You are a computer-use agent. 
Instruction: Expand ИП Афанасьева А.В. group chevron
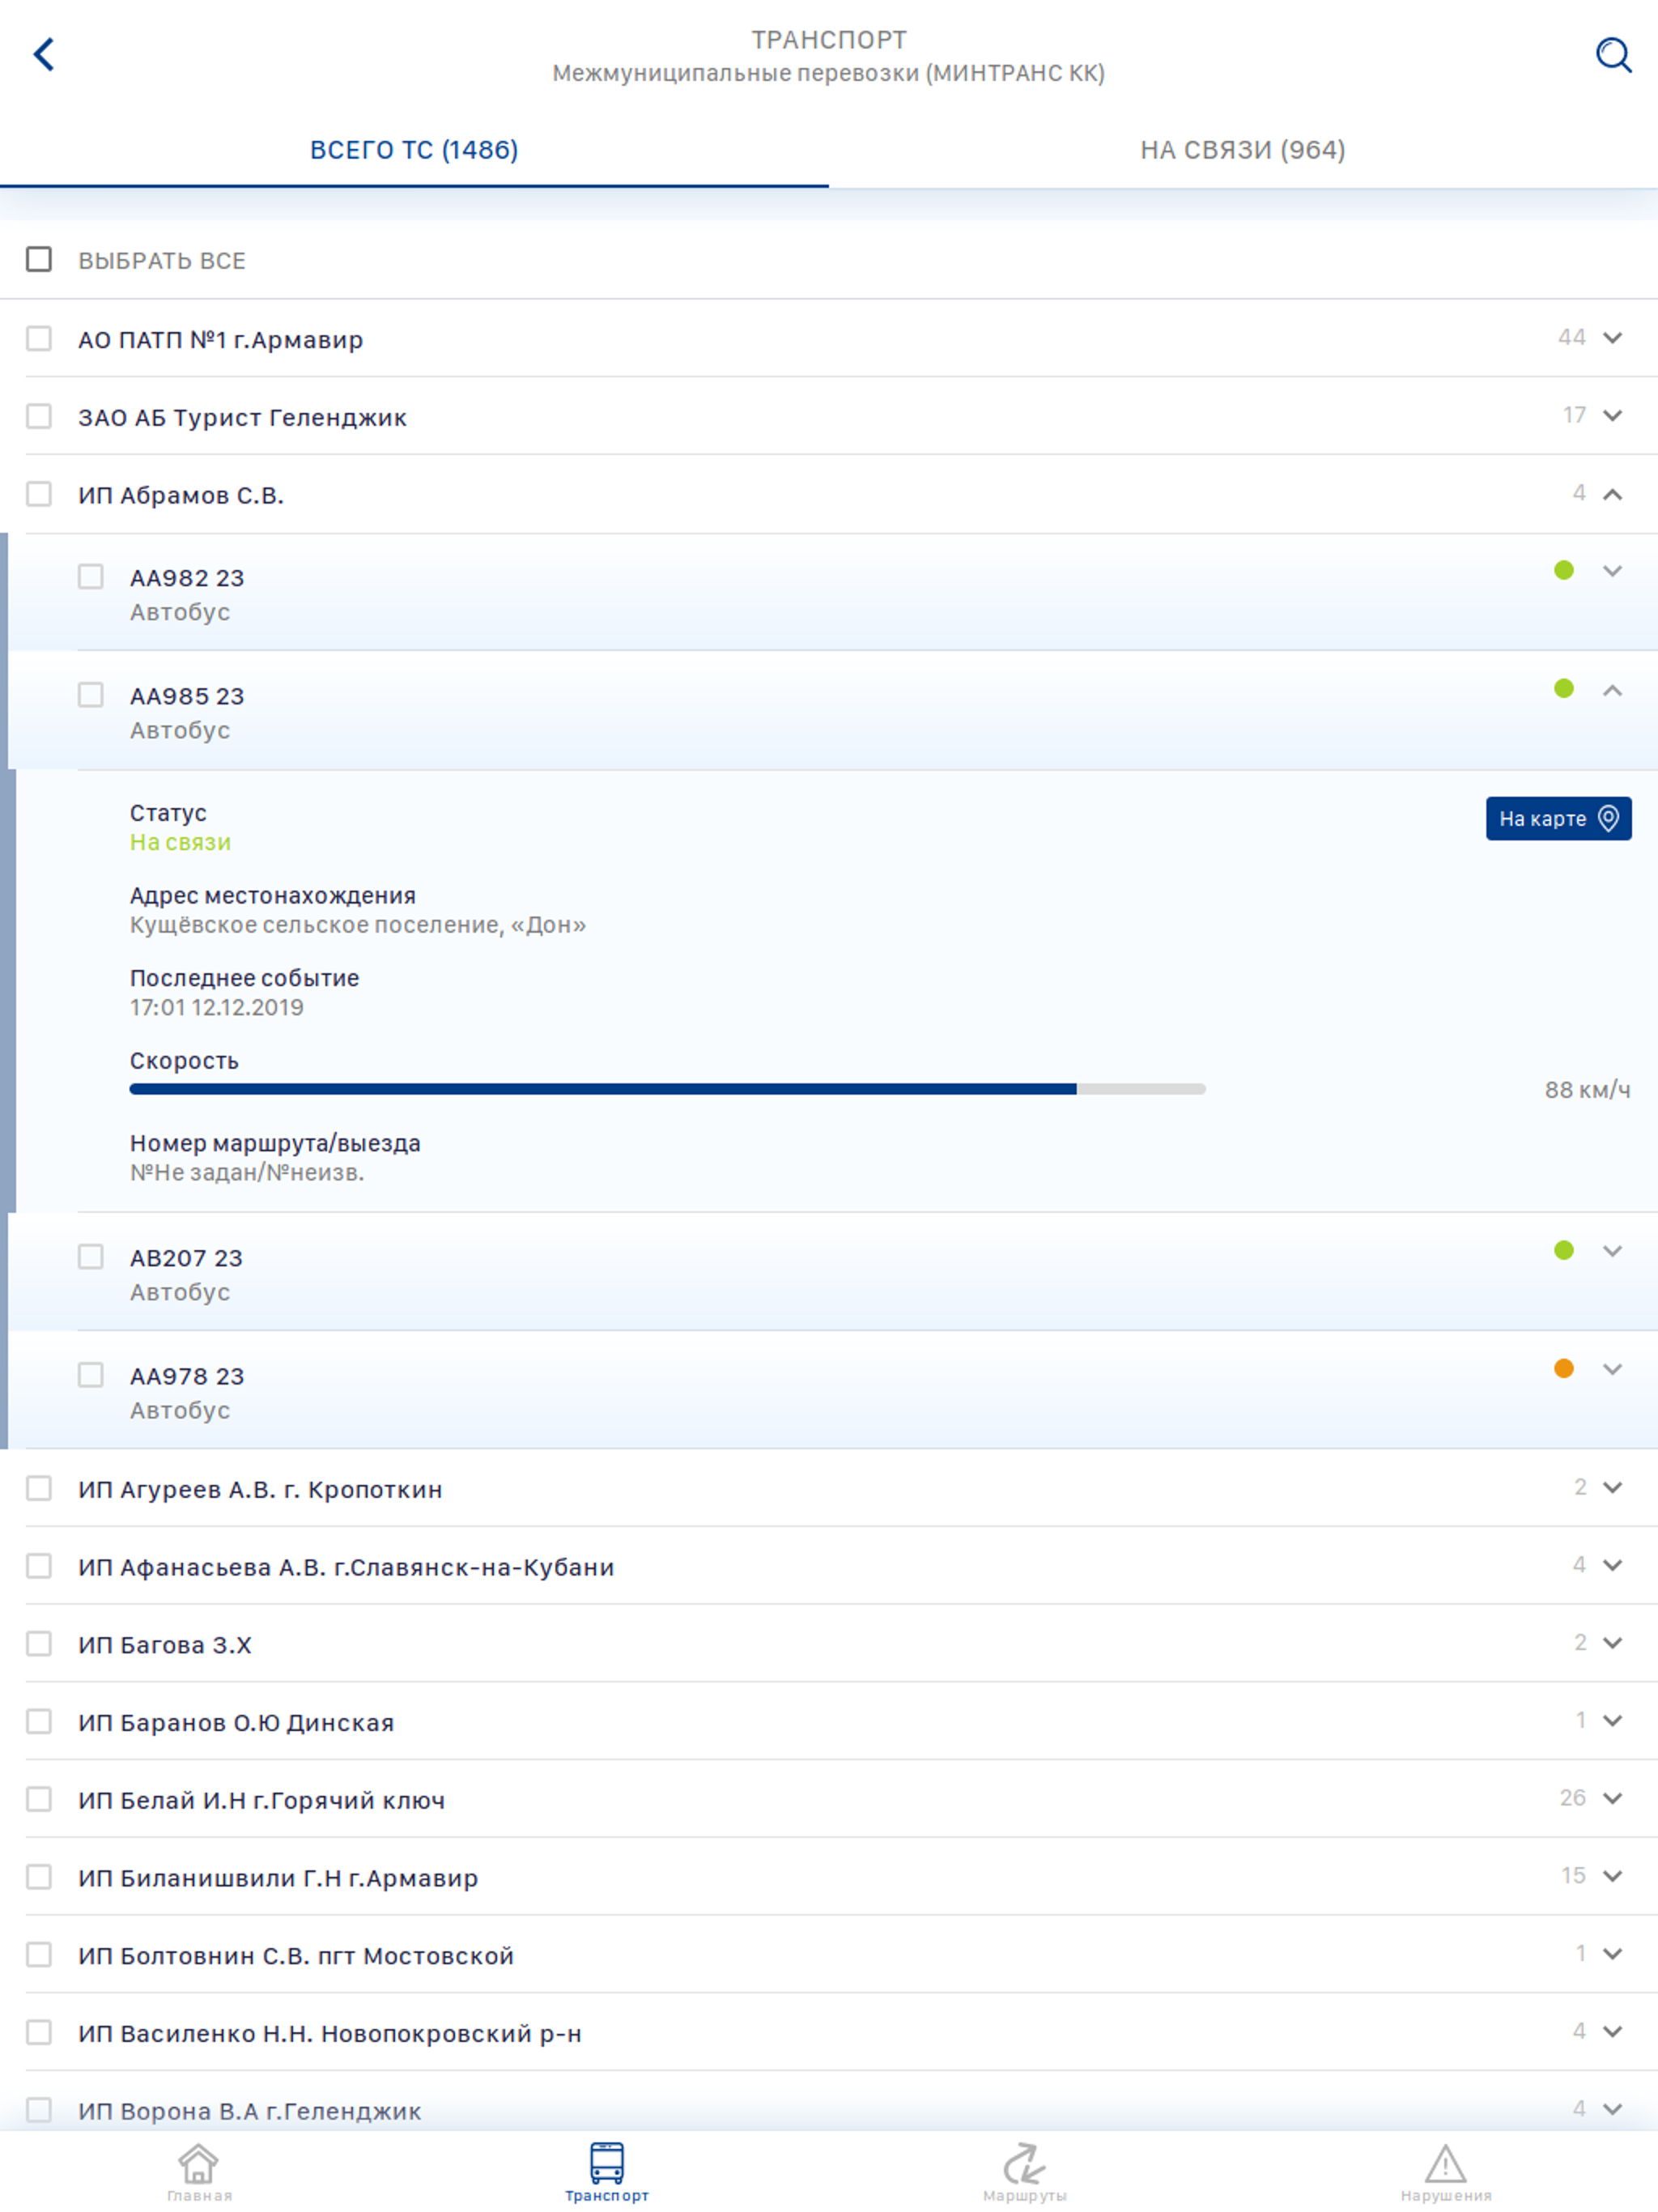pyautogui.click(x=1613, y=1565)
